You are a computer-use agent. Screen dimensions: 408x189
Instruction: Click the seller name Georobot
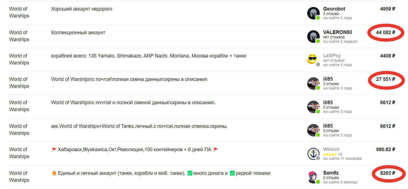tap(334, 9)
